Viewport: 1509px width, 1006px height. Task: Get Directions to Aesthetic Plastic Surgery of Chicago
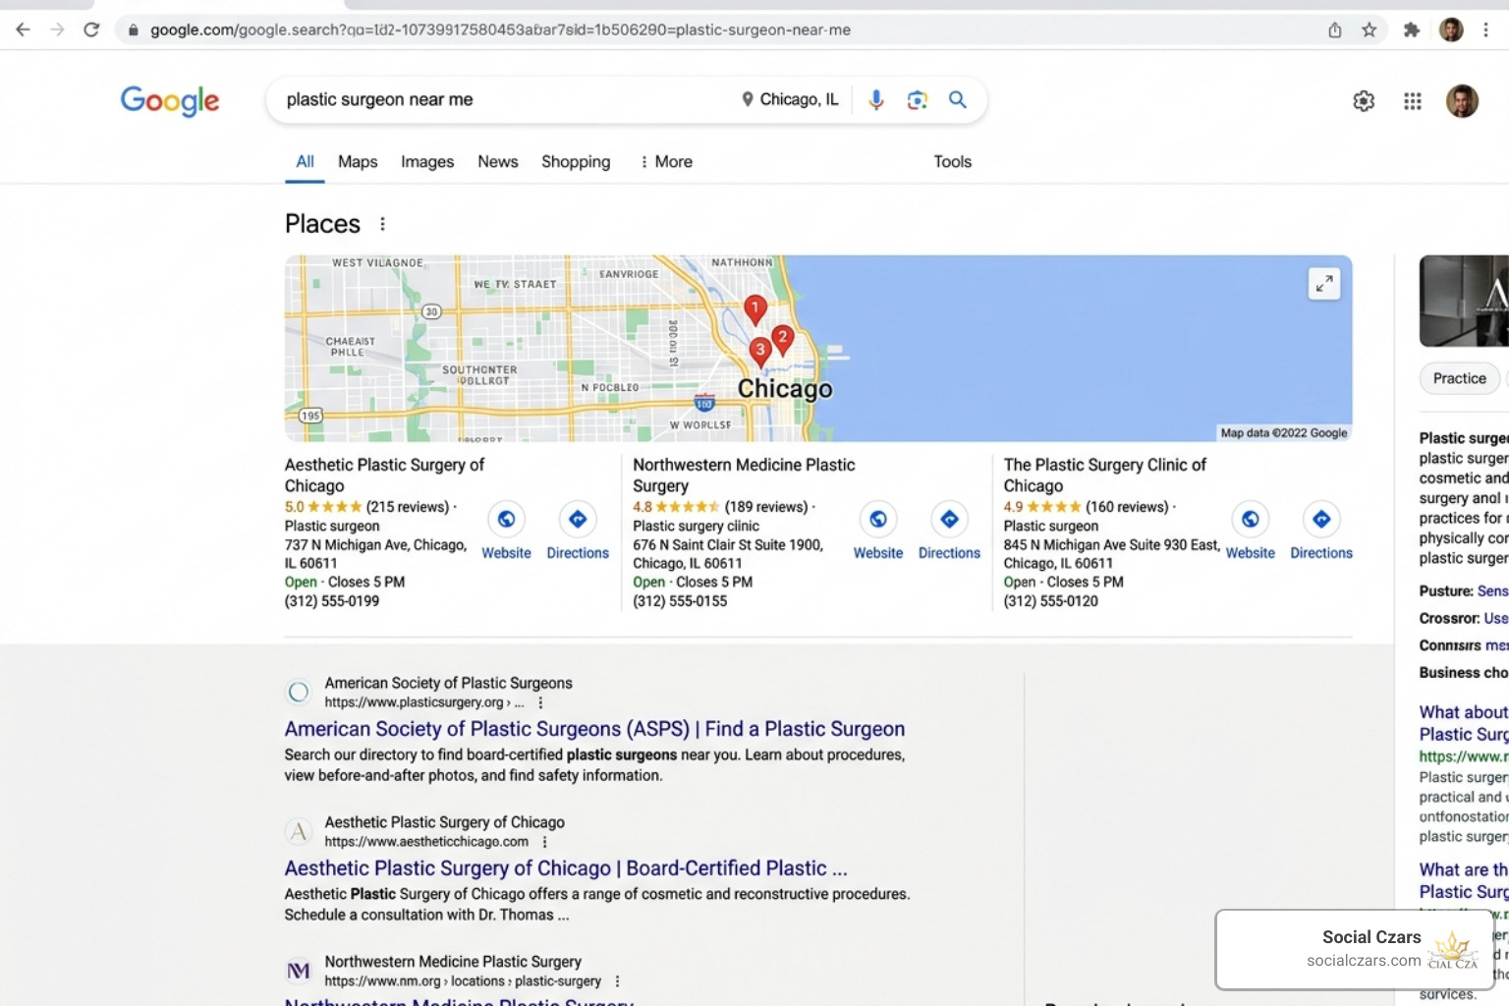point(578,531)
